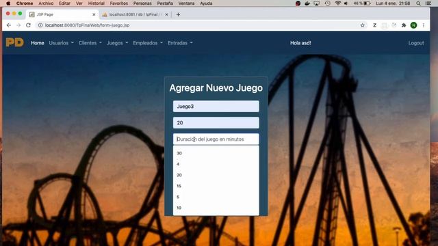Screen dimensions: 438x246
Task: Open the Archivo menu
Action: (x=46, y=3)
